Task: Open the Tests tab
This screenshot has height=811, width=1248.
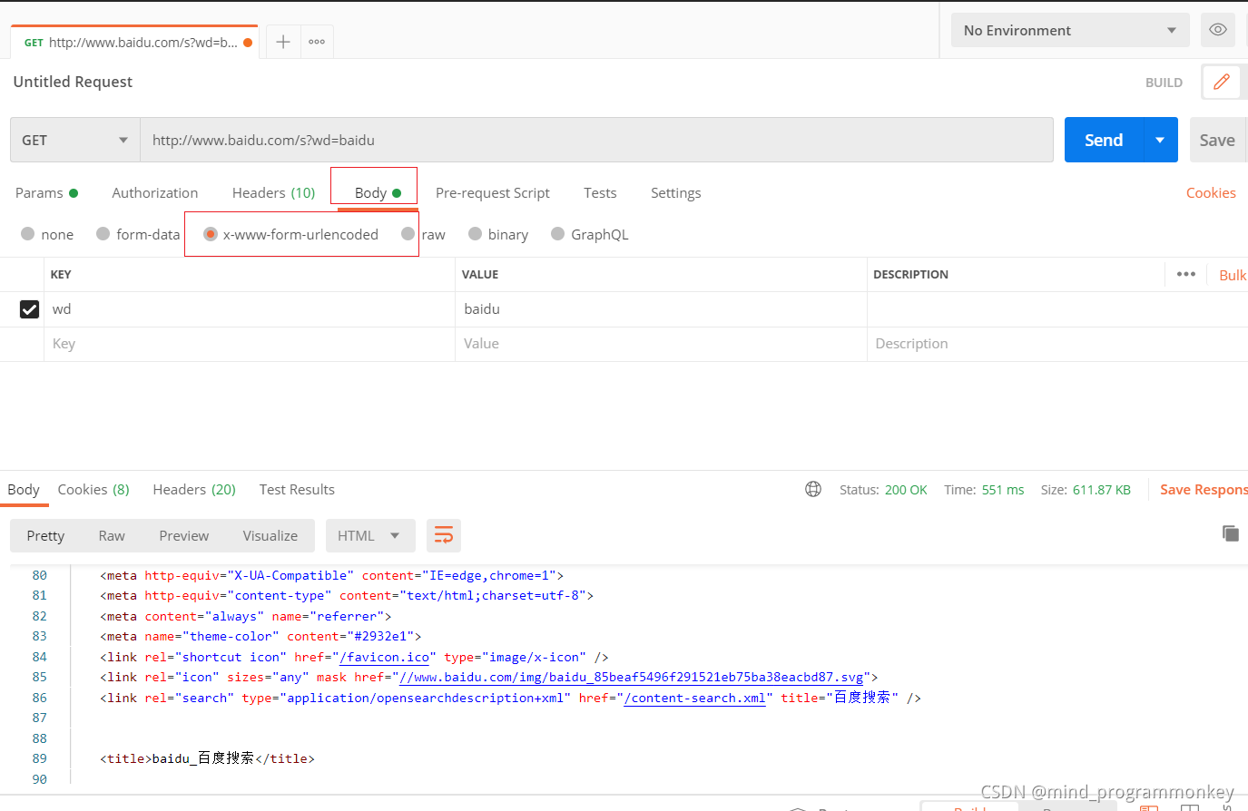Action: 600,192
